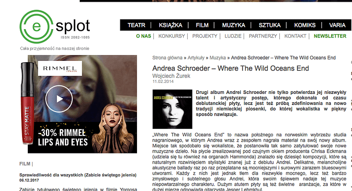Viewport: 352px width, 191px height.
Task: Open the MUZYKA menu section
Action: click(x=233, y=25)
